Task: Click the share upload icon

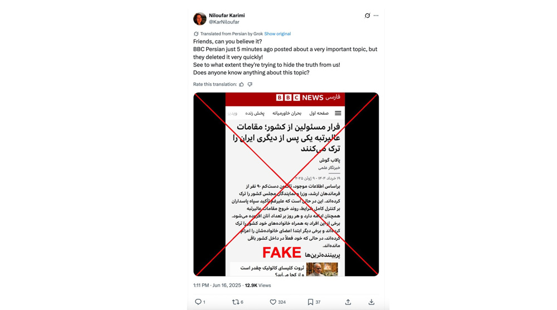Action: coord(348,302)
